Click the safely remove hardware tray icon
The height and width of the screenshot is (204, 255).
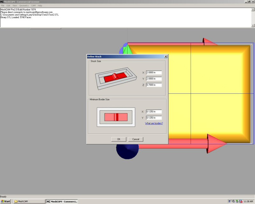[x=237, y=201]
